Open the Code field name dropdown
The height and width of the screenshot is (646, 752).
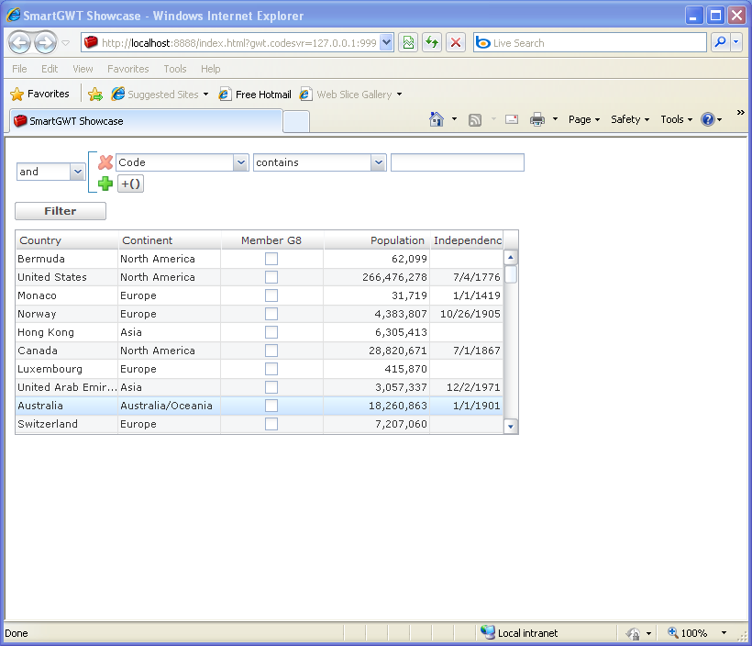[241, 162]
